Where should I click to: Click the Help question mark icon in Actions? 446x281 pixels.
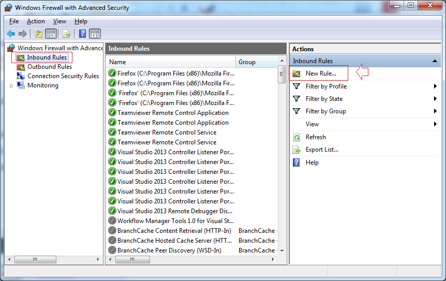pyautogui.click(x=296, y=162)
